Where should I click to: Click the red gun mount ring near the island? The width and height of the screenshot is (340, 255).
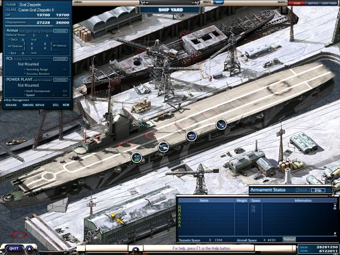coord(150,136)
